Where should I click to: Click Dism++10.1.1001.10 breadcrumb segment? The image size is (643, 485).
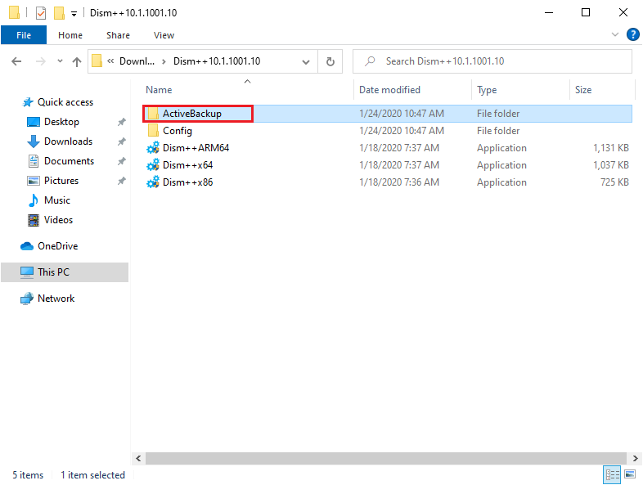coord(217,61)
